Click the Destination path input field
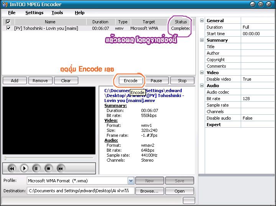The image size is (276, 206). tap(80, 191)
